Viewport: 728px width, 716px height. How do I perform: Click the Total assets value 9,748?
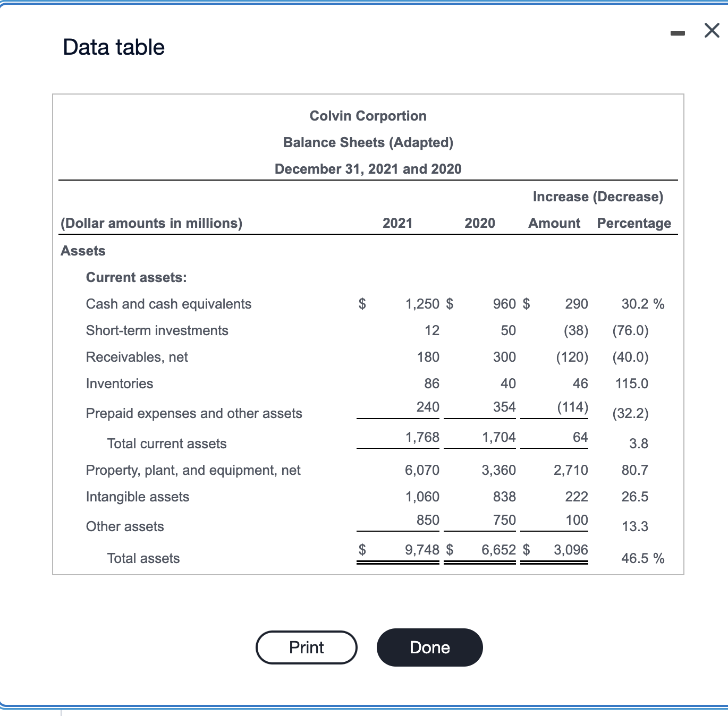[422, 550]
